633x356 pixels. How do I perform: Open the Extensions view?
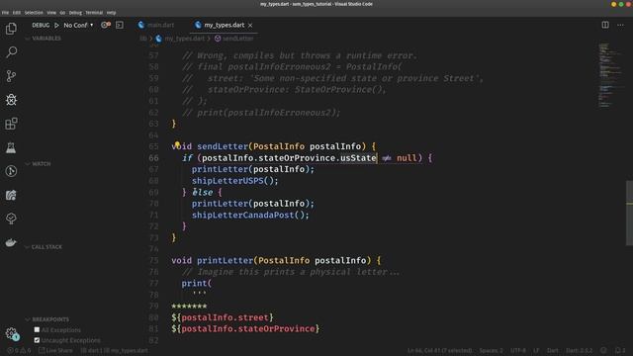click(x=11, y=124)
